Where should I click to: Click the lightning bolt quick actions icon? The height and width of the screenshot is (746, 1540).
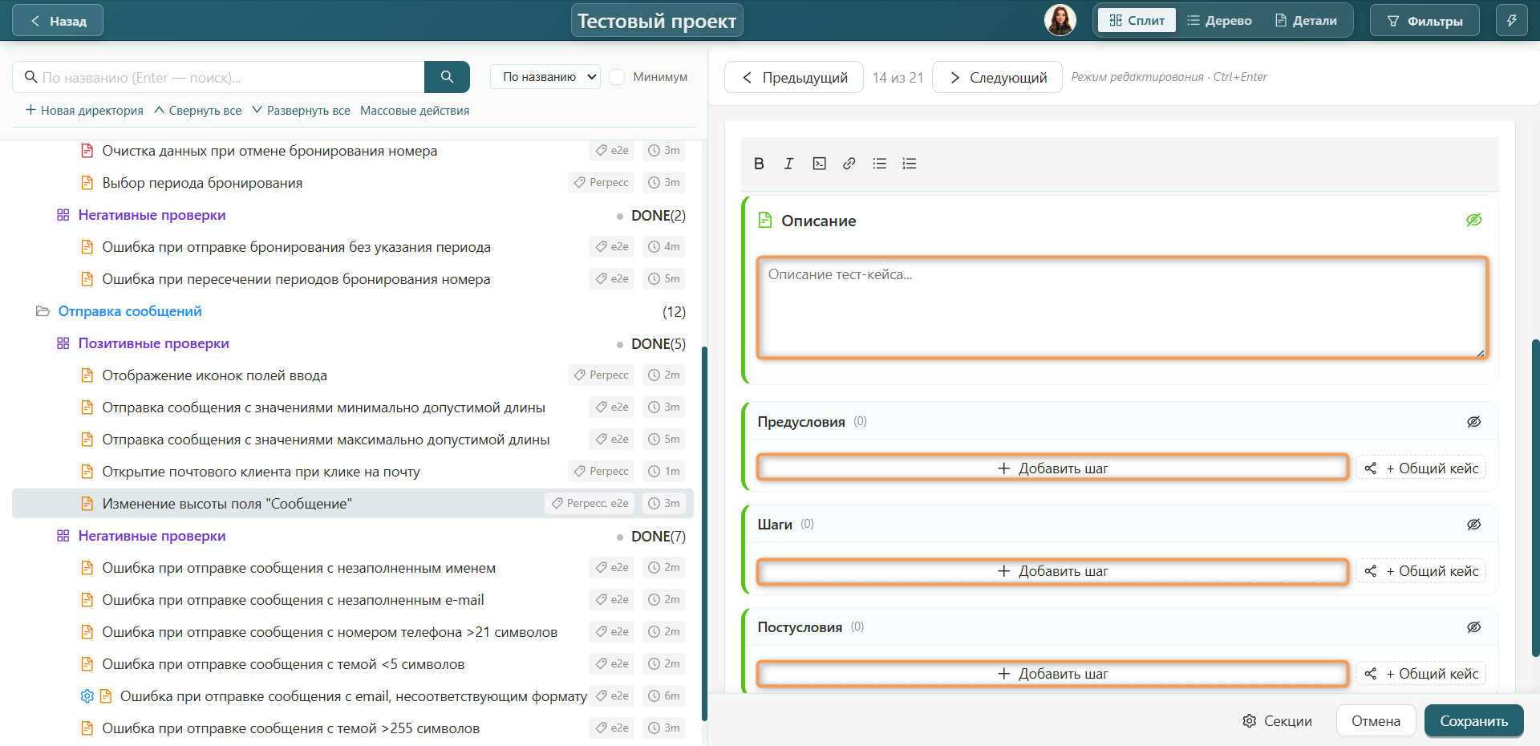(x=1511, y=21)
